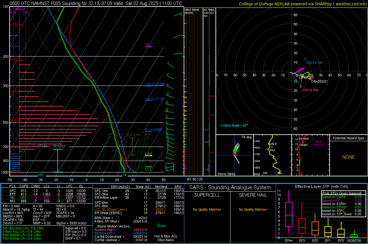368x244 pixels.
Task: Click the Theta-E v. Pres plot label
Action: click(x=272, y=147)
